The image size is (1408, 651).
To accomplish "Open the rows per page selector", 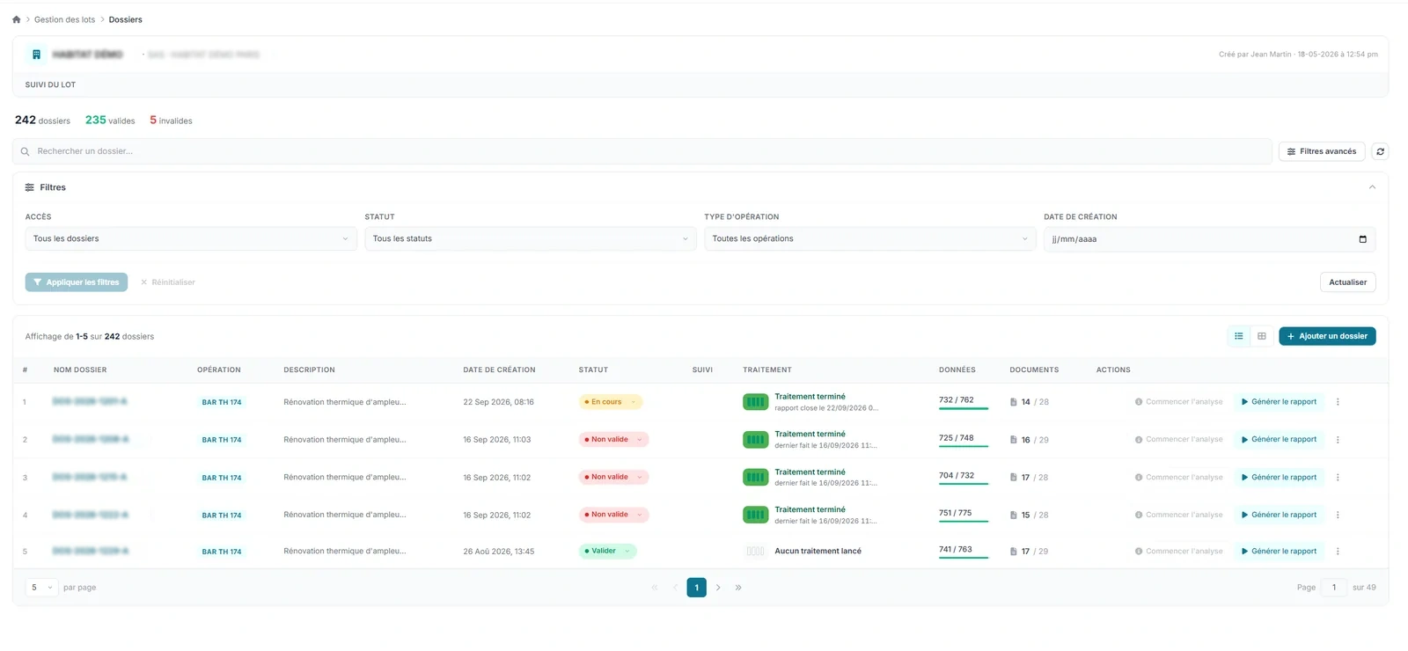I will pyautogui.click(x=41, y=588).
